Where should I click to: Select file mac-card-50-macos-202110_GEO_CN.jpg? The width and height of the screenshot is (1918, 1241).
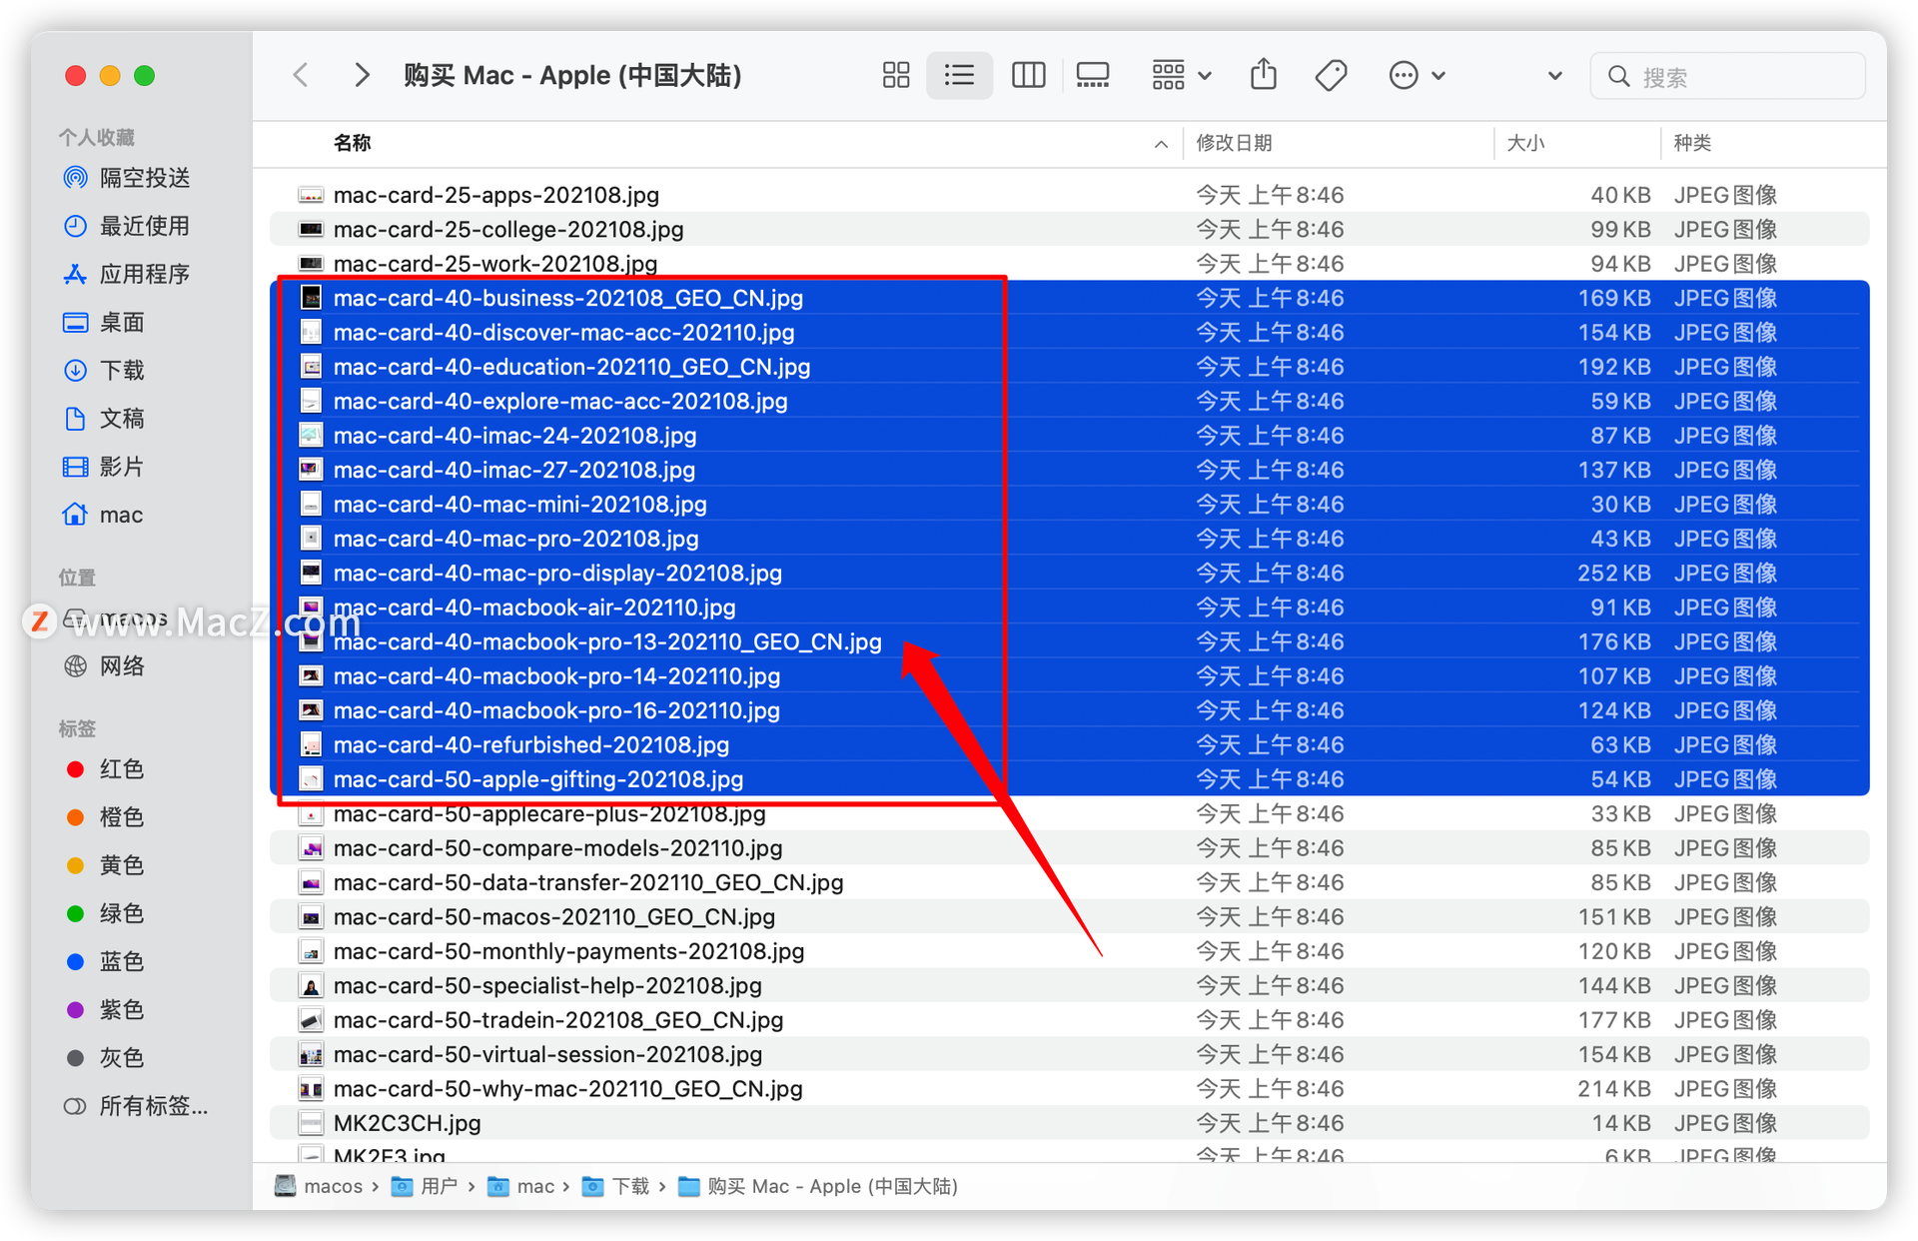tap(1069, 916)
